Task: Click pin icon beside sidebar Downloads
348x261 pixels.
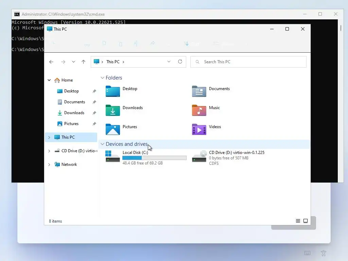Action: (x=94, y=113)
